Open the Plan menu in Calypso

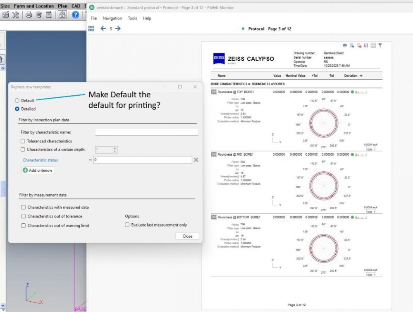click(x=62, y=6)
